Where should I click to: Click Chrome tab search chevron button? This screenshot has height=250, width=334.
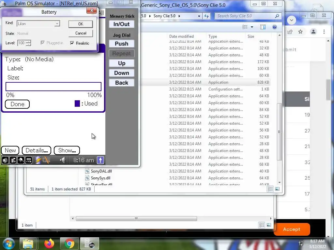click(291, 20)
